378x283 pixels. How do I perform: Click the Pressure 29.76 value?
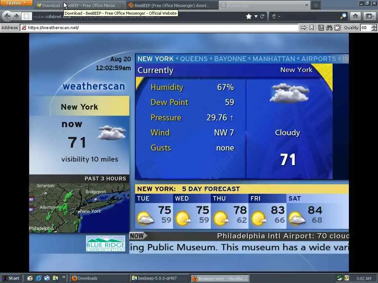click(220, 118)
